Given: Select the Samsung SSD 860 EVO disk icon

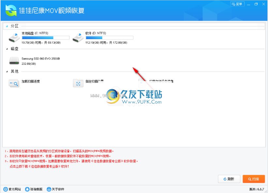Looking at the screenshot, I should pyautogui.click(x=14, y=61).
